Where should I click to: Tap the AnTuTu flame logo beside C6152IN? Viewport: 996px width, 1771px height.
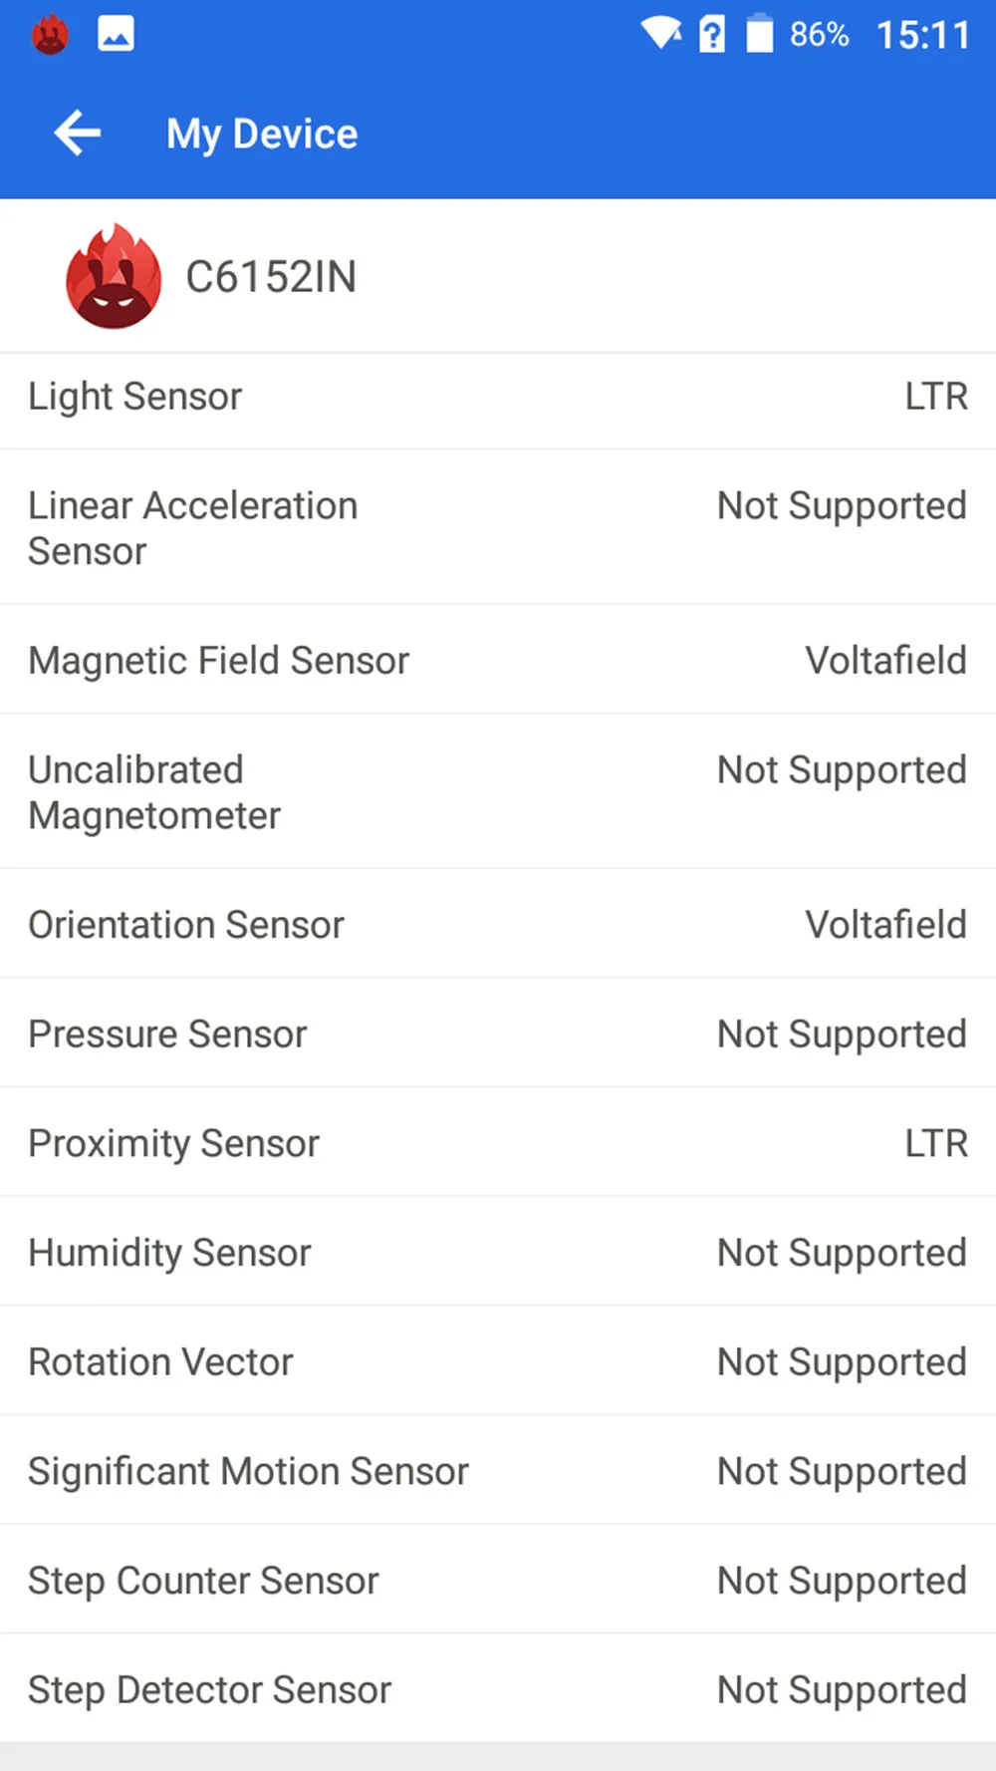pos(114,276)
